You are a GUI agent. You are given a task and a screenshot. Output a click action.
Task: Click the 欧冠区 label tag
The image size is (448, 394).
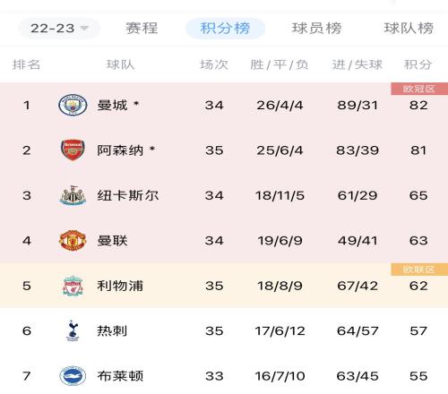(419, 89)
